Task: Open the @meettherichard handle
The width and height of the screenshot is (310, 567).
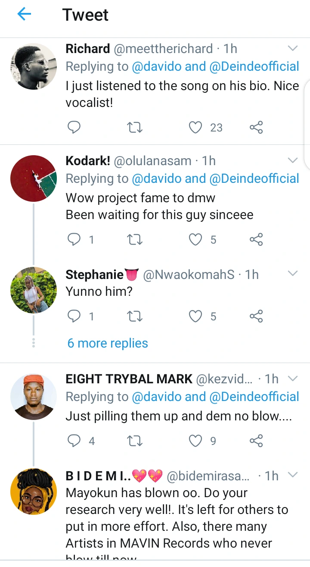Action: point(163,49)
